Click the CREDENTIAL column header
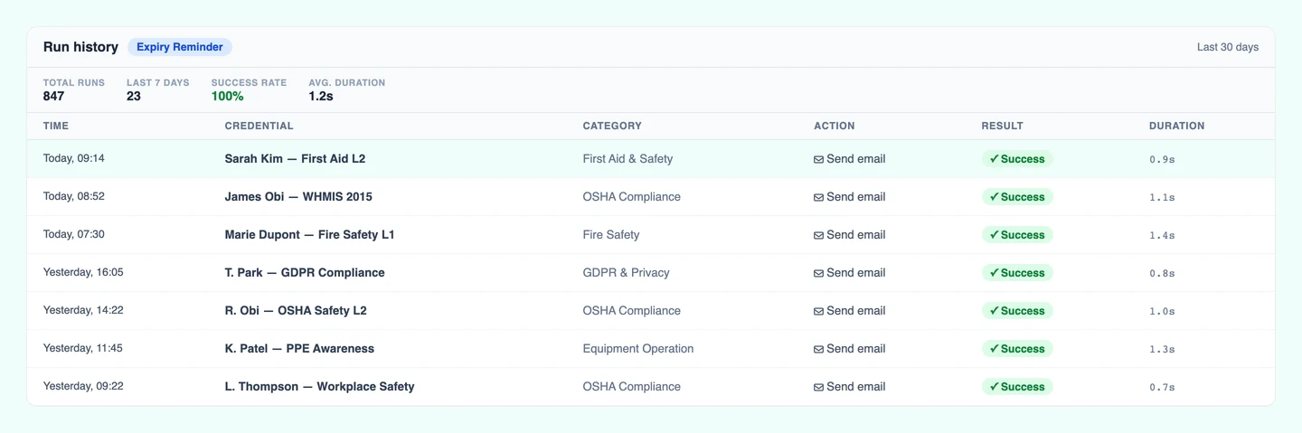The width and height of the screenshot is (1302, 433). [x=259, y=126]
